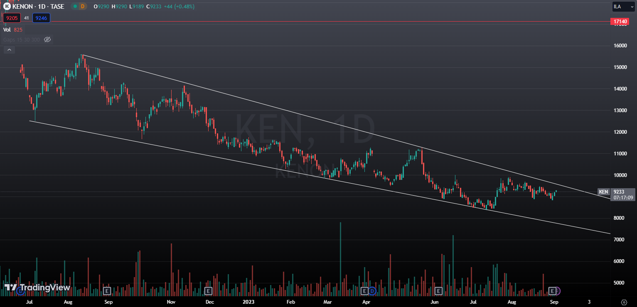Click the Nov time axis label
637x307 pixels.
click(171, 302)
